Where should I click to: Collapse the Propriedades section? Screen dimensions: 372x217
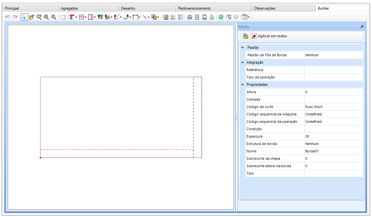242,84
